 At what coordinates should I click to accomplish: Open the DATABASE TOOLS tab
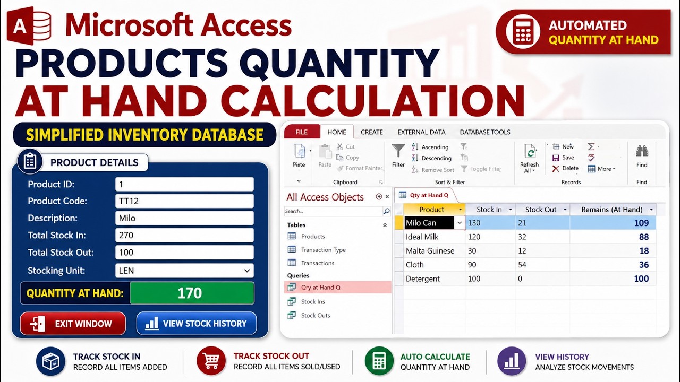pos(485,132)
